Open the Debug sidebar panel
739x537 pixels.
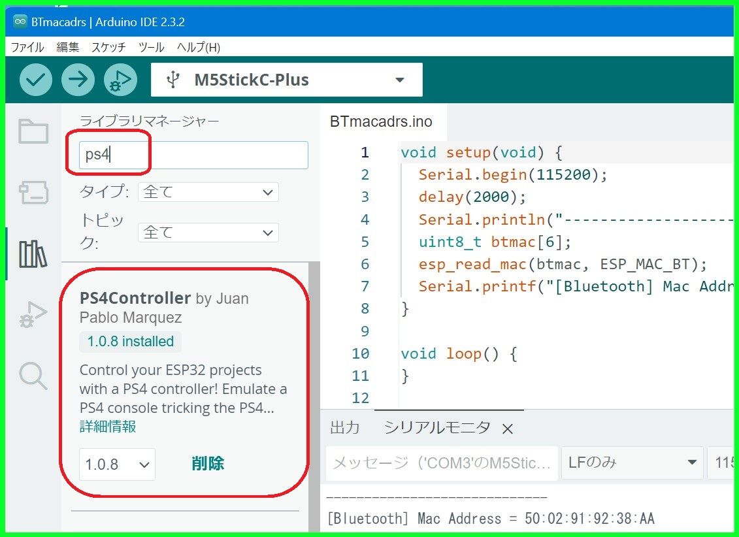33,315
